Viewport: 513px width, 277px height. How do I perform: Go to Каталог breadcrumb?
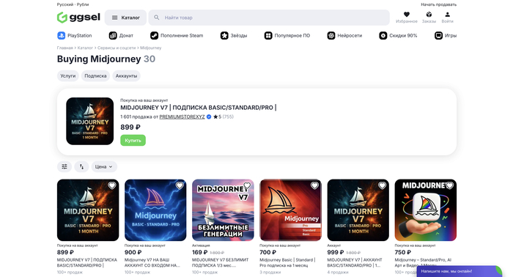pyautogui.click(x=85, y=48)
